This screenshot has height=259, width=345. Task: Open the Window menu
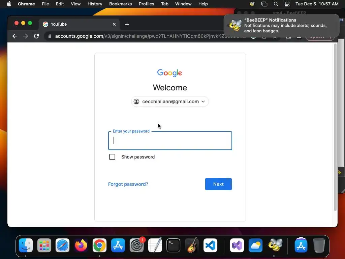(x=183, y=4)
